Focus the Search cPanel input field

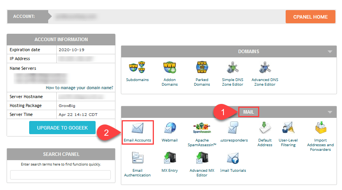point(60,175)
